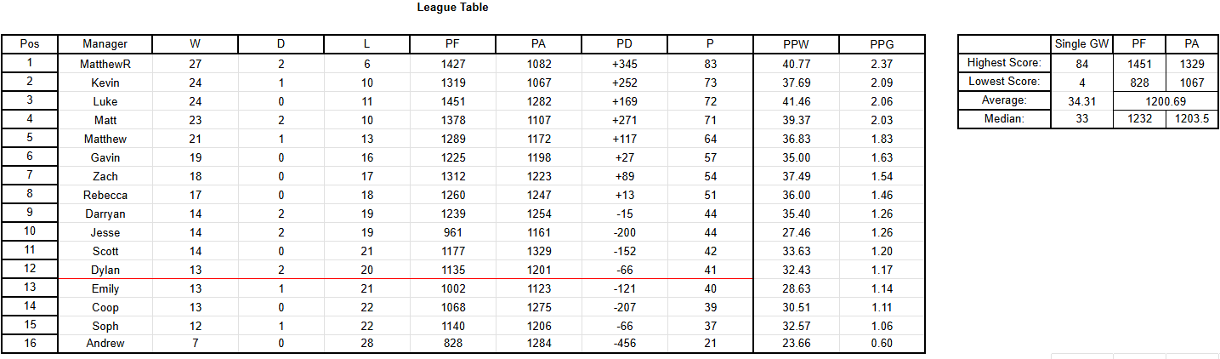The width and height of the screenshot is (1220, 359).
Task: Select Dylan's losses value 20
Action: [x=366, y=270]
